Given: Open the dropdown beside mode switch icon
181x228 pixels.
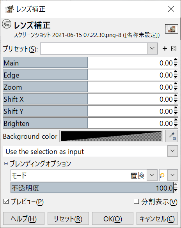Looking at the screenshot, I should (x=172, y=175).
